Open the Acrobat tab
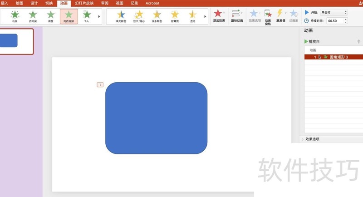Image resolution: width=363 pixels, height=197 pixels. [x=152, y=3]
